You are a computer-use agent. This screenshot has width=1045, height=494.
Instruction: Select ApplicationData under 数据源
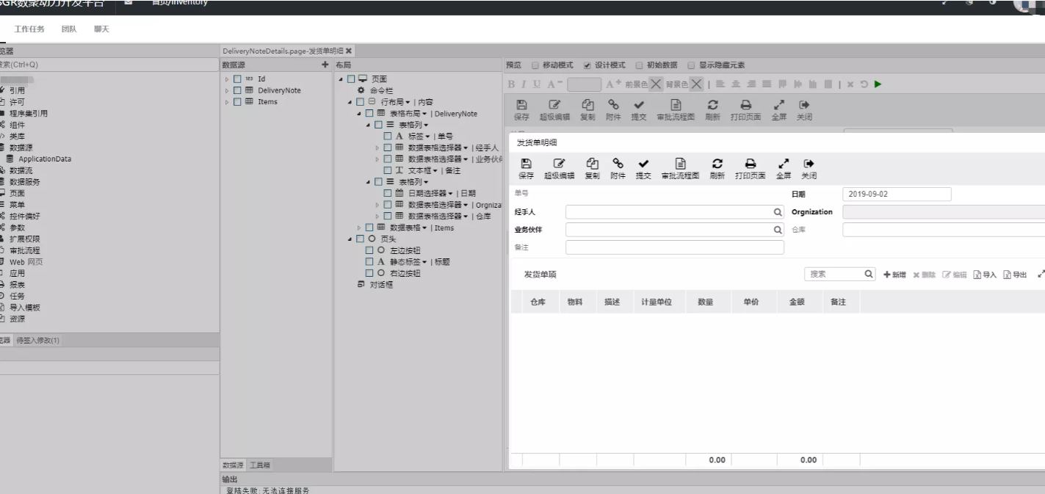[45, 159]
